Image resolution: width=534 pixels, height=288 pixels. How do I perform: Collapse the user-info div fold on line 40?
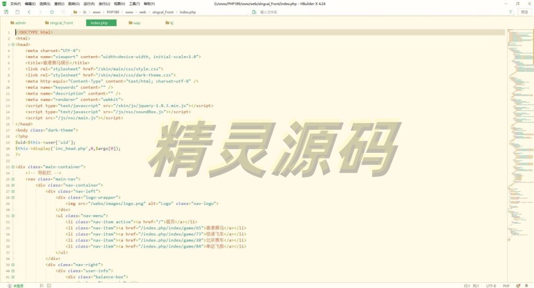click(x=13, y=271)
